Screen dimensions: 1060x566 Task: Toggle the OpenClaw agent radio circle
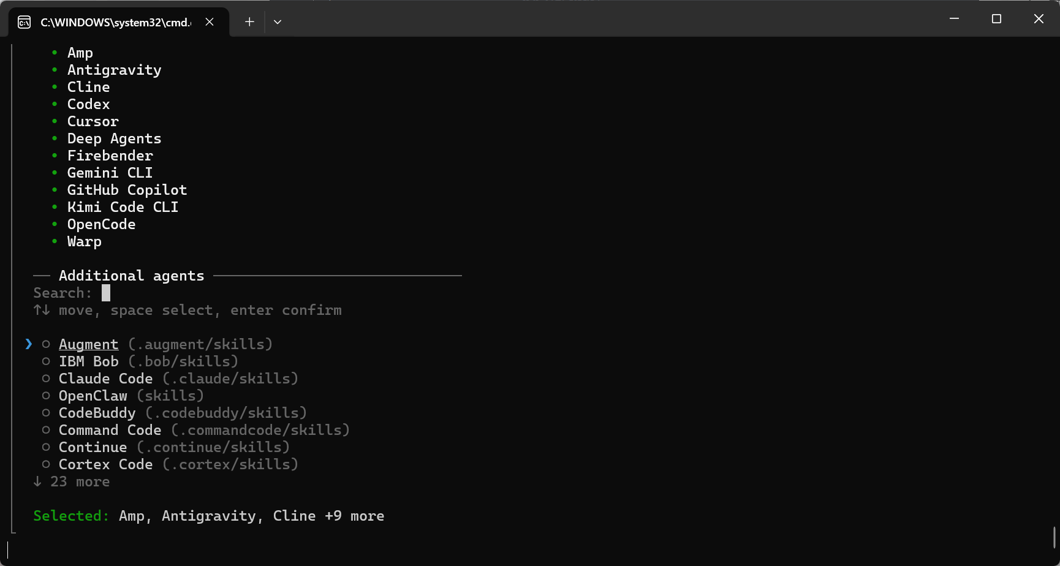pos(46,396)
